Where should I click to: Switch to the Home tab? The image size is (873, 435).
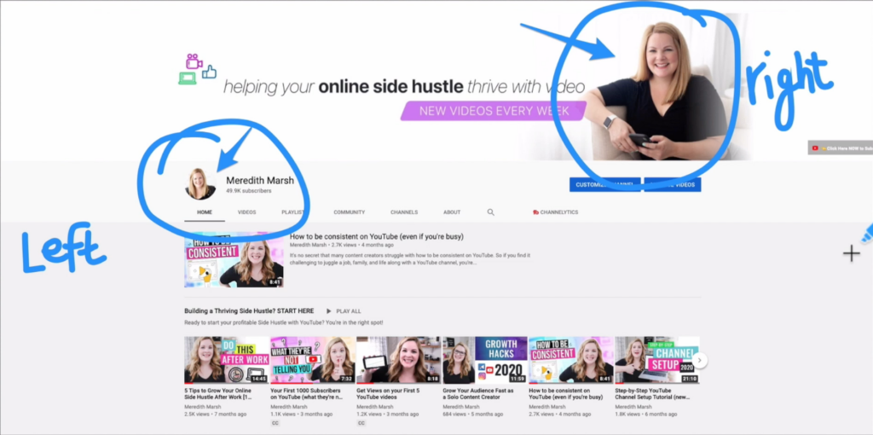click(x=205, y=212)
